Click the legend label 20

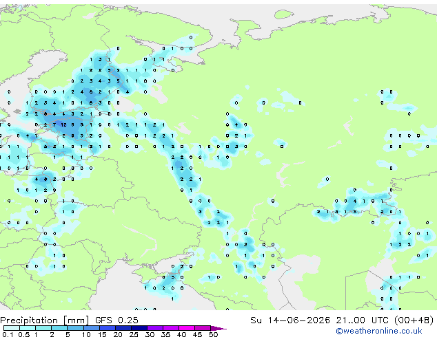point(118,334)
